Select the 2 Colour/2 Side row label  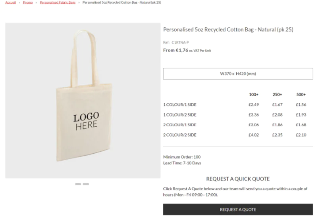point(180,135)
